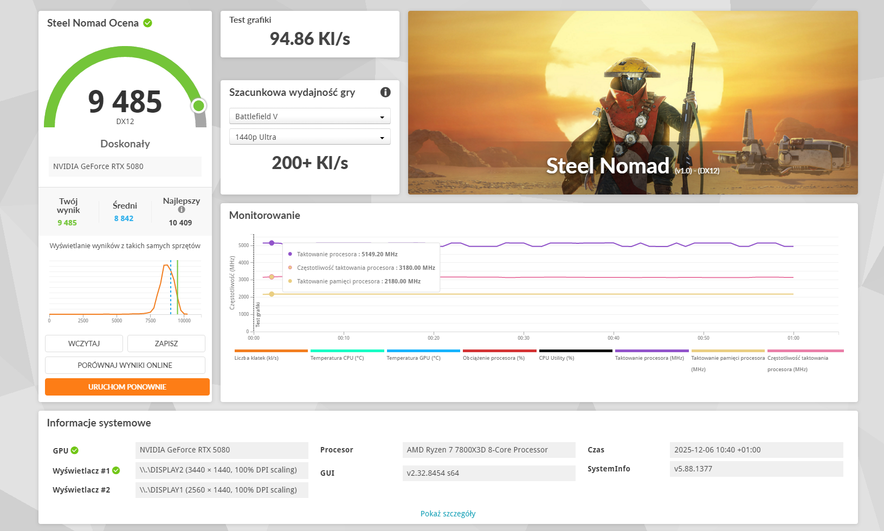Click the purple data point on monitoring chart
Image resolution: width=884 pixels, height=531 pixels.
pyautogui.click(x=272, y=243)
